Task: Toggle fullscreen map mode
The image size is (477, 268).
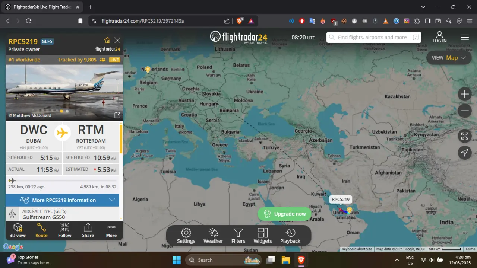Action: pos(465,136)
